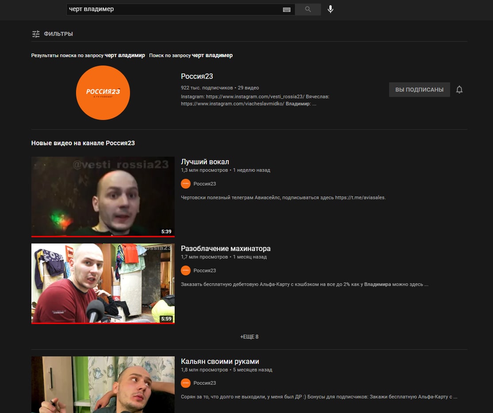Click description mentioning Альфа-Карту с кэшбэком
This screenshot has width=493, height=413.
[304, 285]
